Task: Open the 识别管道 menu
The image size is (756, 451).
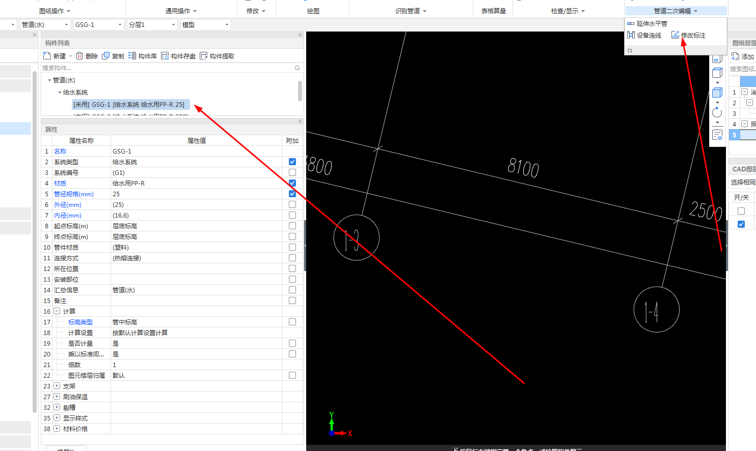Action: click(411, 11)
